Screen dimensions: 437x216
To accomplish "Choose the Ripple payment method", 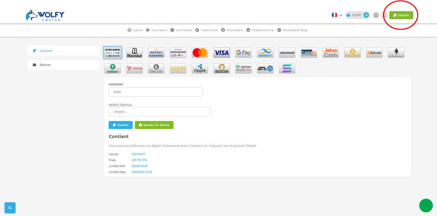I will click(x=200, y=68).
